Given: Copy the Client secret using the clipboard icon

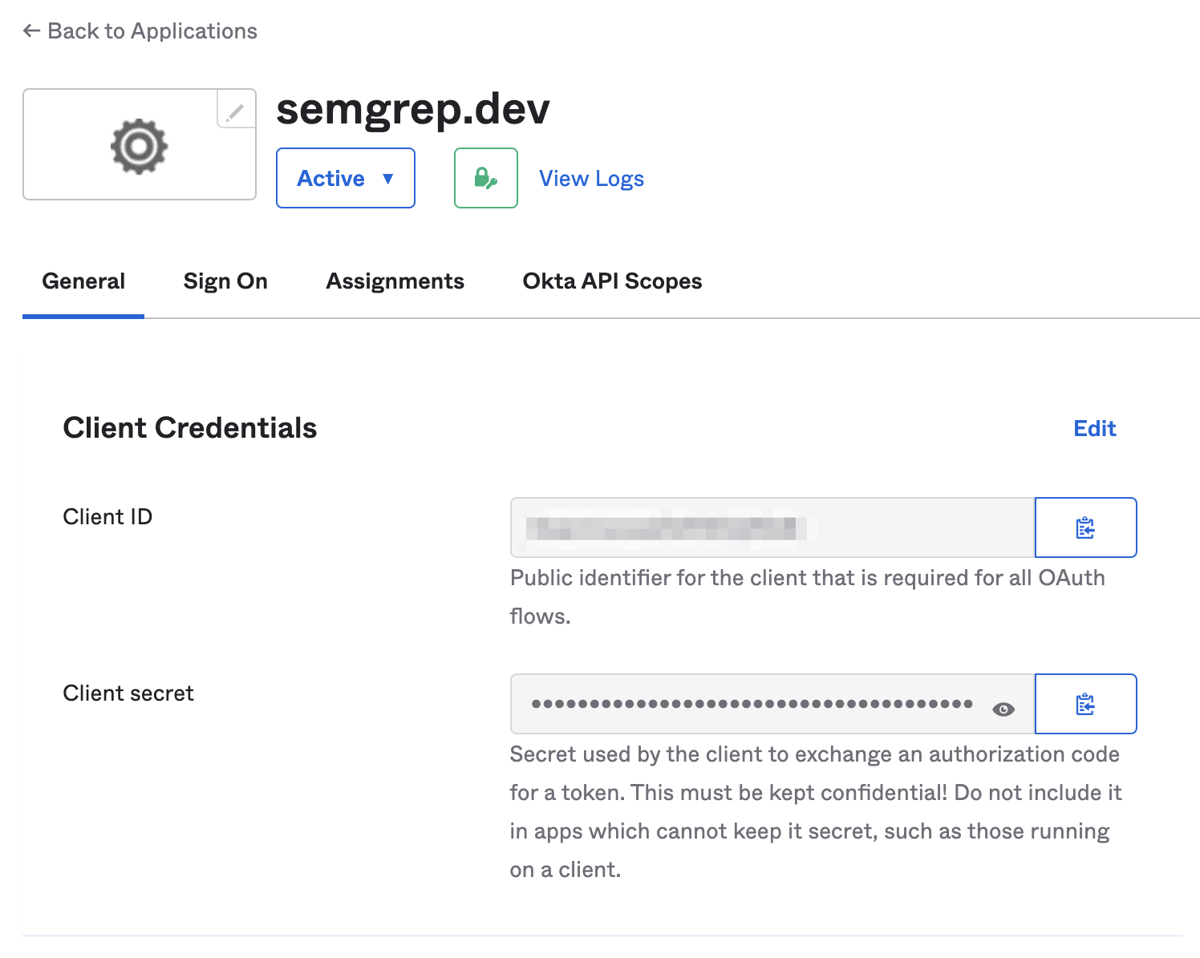Looking at the screenshot, I should point(1086,704).
